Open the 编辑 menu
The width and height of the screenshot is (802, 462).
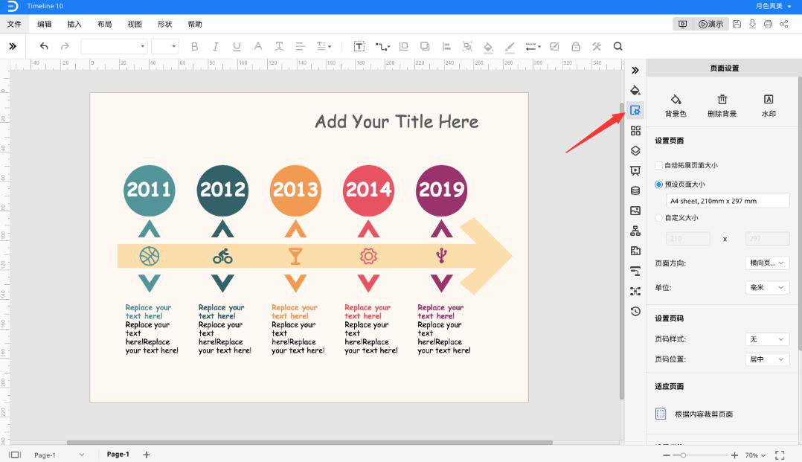(45, 24)
